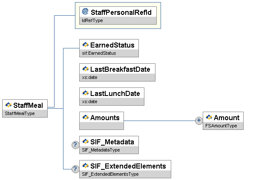This screenshot has width=253, height=180.
Task: Click the @ attribute icon of StaffPersonalRefId
Action: pos(85,11)
